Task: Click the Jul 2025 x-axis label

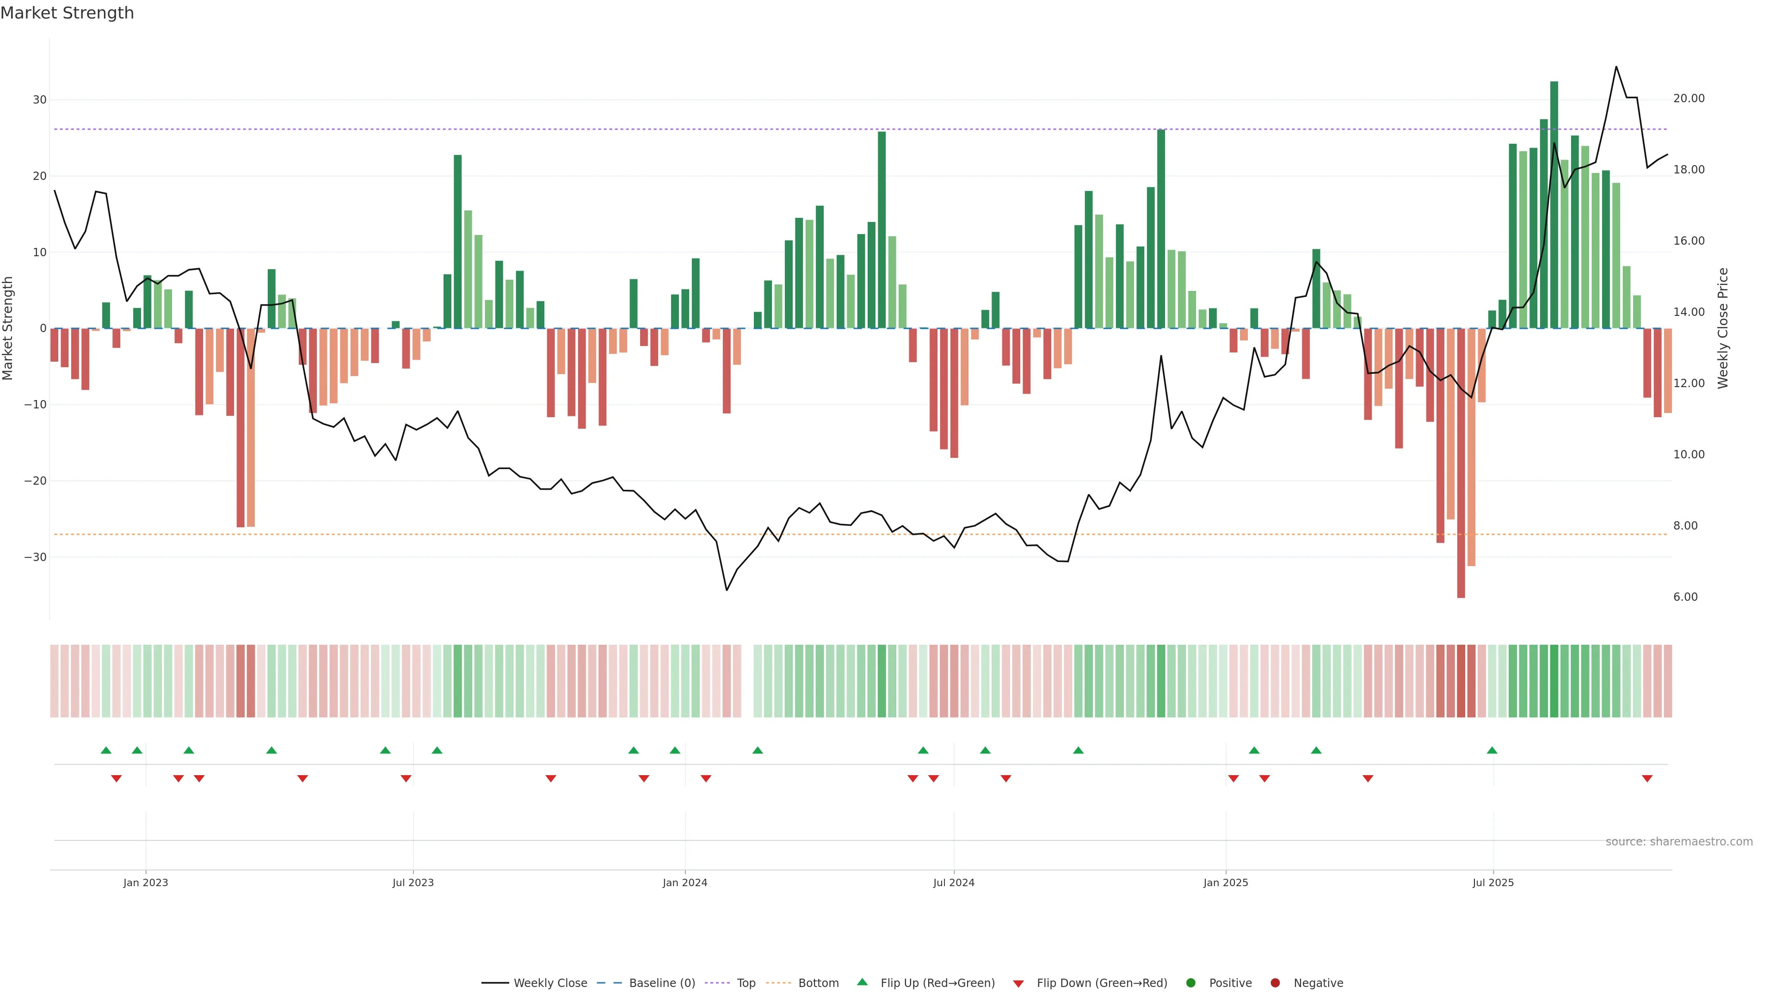Action: coord(1492,882)
